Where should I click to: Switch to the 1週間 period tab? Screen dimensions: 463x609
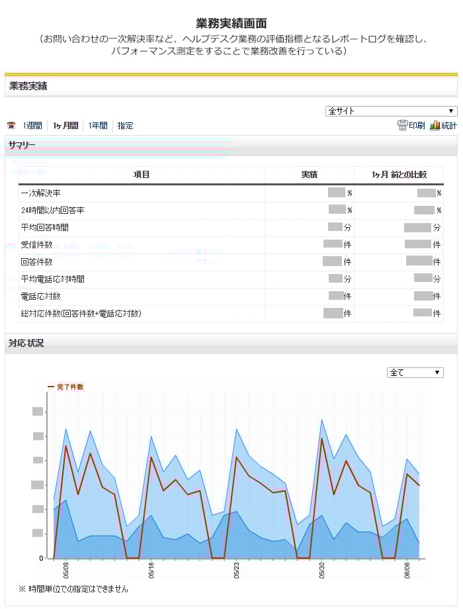click(x=32, y=126)
